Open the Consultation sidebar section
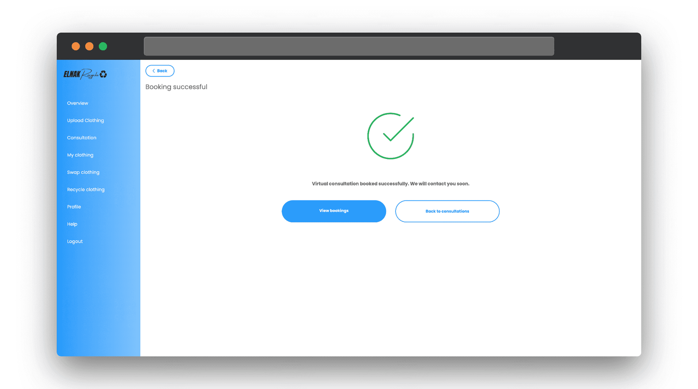 81,137
